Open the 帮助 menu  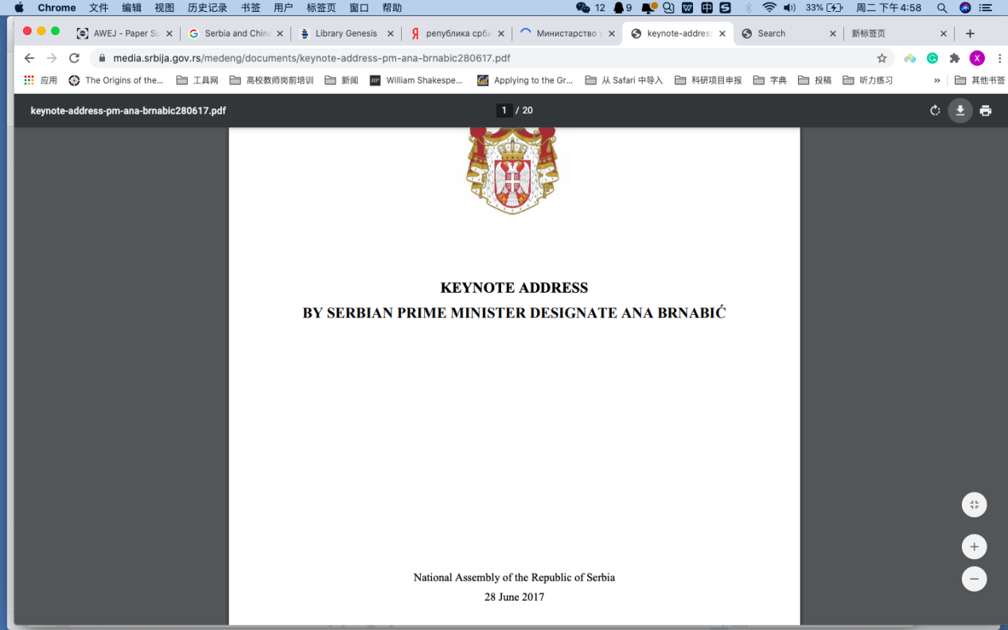(x=391, y=7)
